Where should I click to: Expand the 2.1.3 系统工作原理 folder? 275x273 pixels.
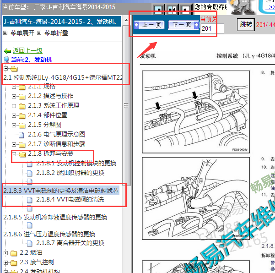coord(14,106)
